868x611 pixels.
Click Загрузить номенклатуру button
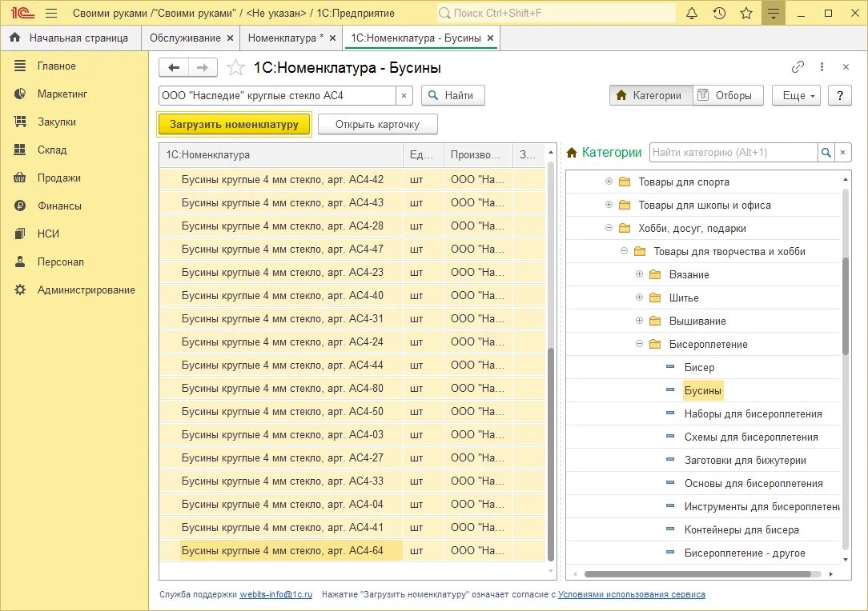pyautogui.click(x=234, y=125)
